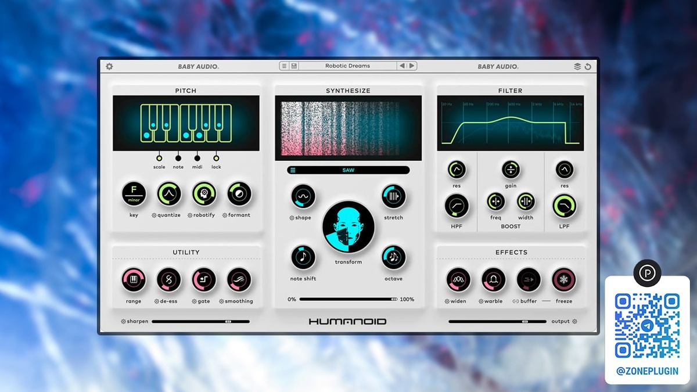Viewport: 697px width, 392px height.
Task: Toggle the note mode dot
Action: [178, 157]
